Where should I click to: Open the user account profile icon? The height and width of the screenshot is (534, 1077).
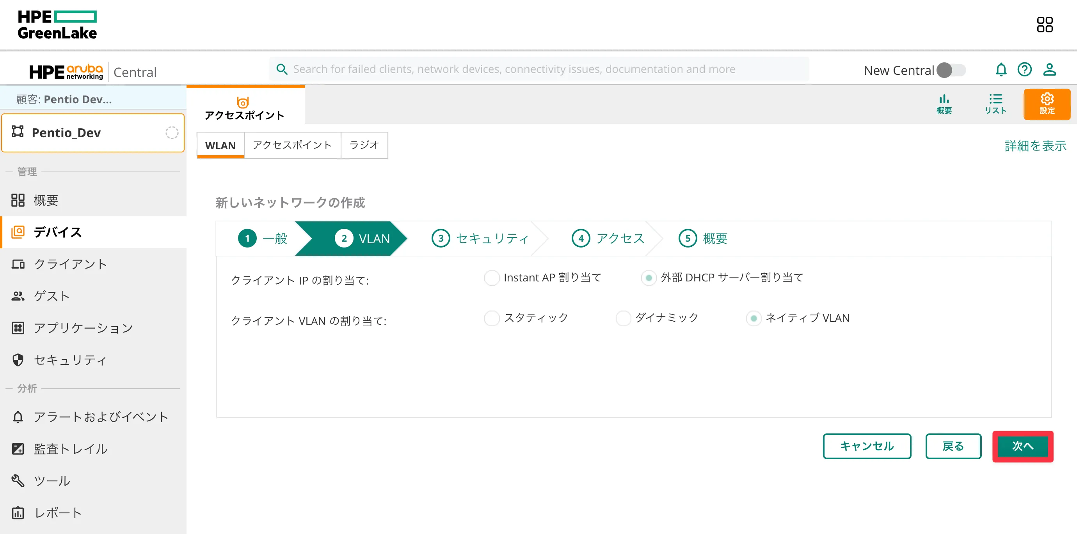pyautogui.click(x=1049, y=70)
